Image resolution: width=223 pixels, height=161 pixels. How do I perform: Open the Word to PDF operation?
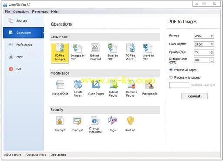148,52
